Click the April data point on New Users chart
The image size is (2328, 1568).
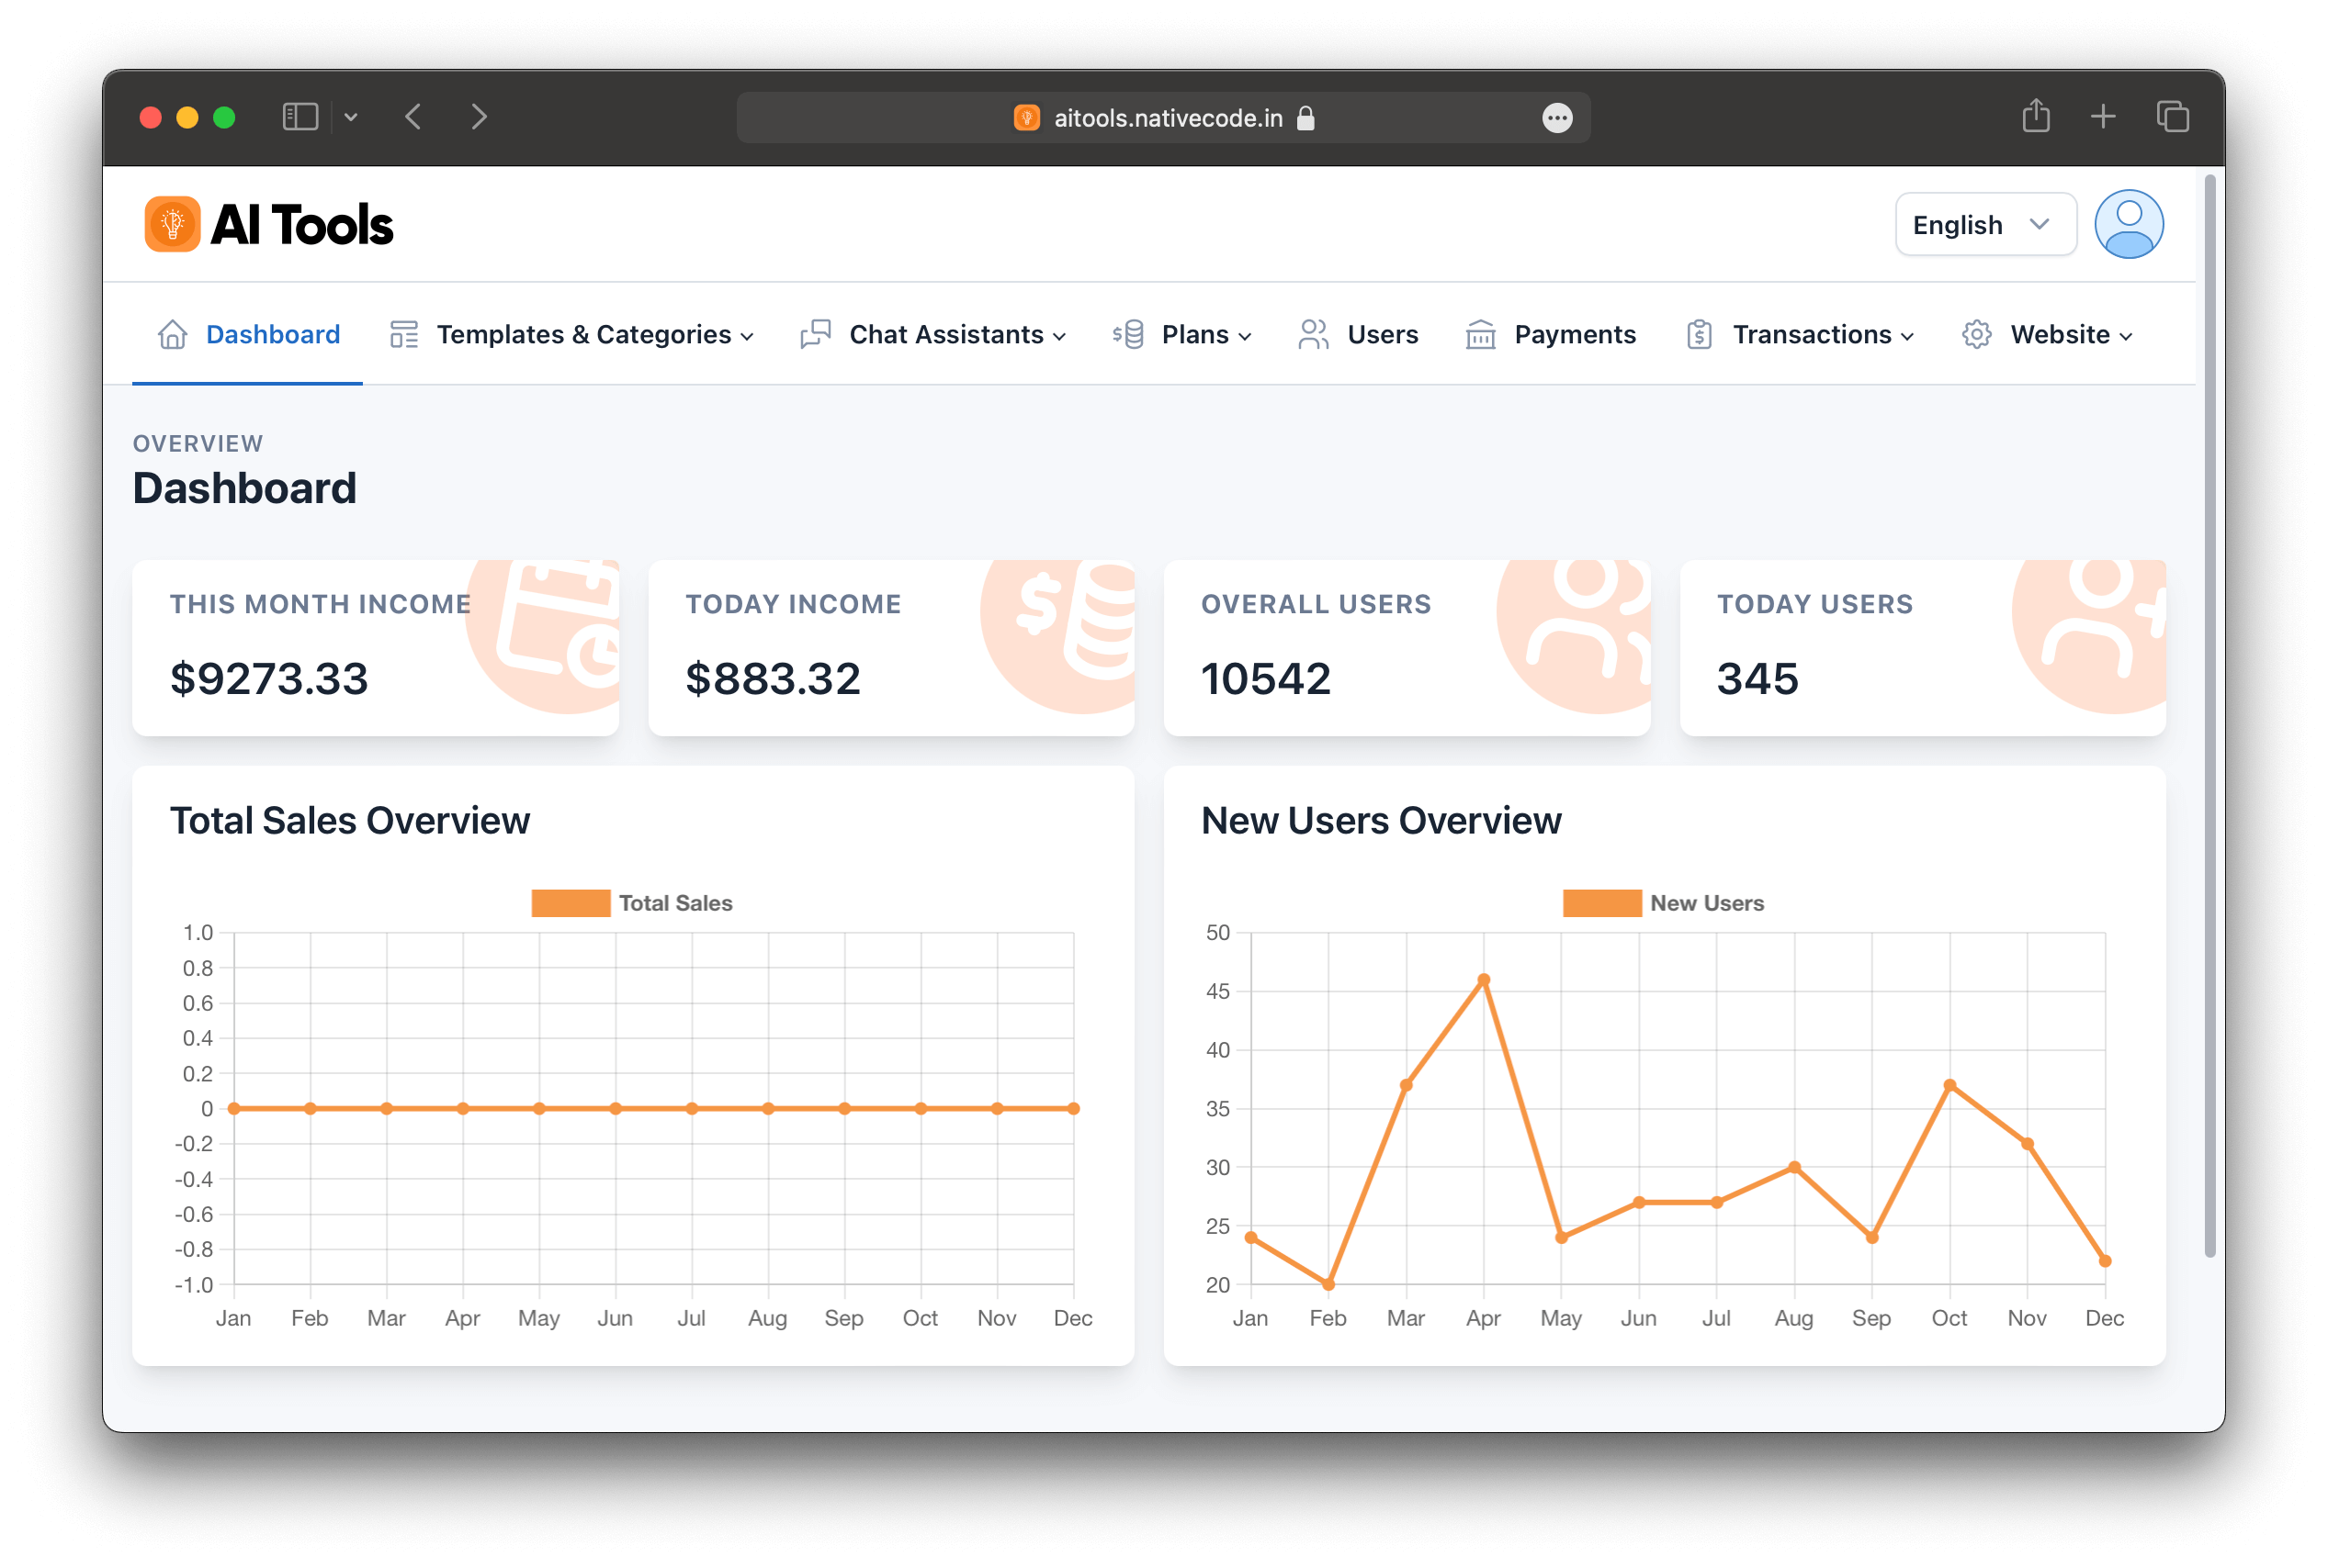[1484, 980]
